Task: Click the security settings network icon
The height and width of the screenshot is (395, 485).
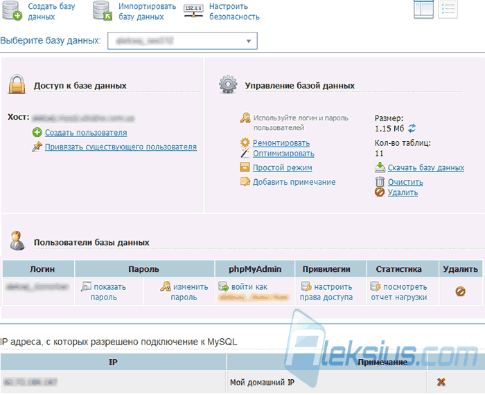Action: [193, 11]
